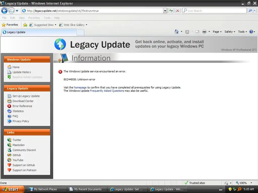The width and height of the screenshot is (258, 193).
Task: Click the FAQ question mark icon
Action: click(x=9, y=116)
